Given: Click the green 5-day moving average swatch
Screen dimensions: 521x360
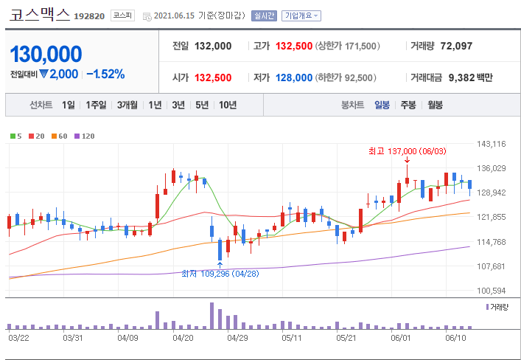Looking at the screenshot, I should [13, 136].
